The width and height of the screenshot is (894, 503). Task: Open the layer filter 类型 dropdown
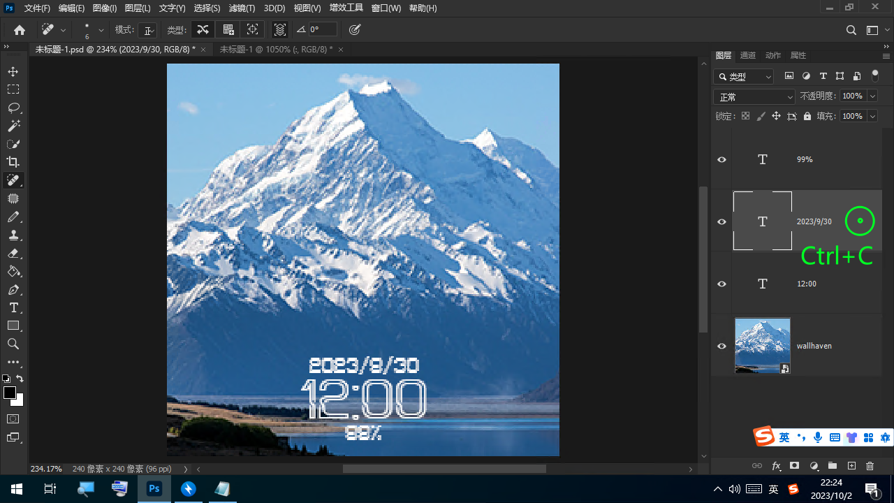tap(744, 77)
